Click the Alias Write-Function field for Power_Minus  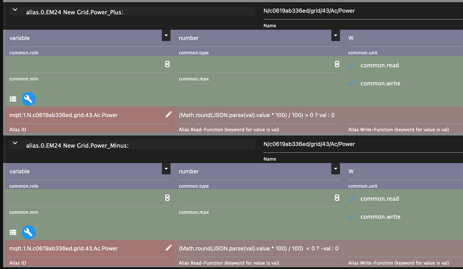(x=405, y=248)
